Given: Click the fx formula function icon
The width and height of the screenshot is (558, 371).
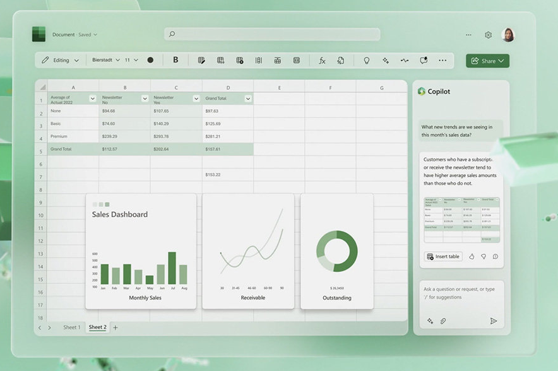Looking at the screenshot, I should (322, 61).
